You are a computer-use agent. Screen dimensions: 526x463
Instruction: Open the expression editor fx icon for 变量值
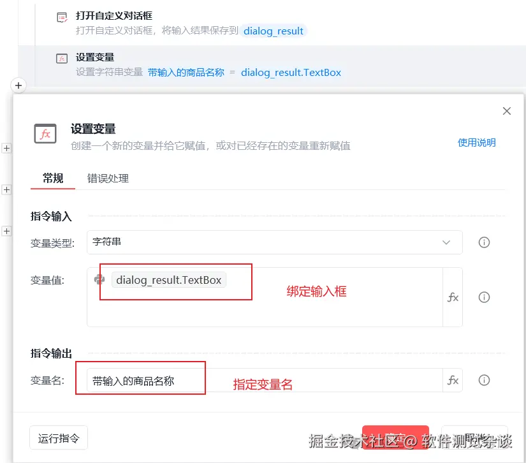(x=453, y=297)
